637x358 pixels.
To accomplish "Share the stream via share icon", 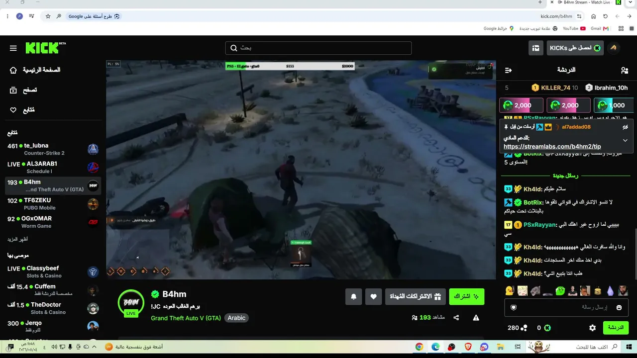I will pyautogui.click(x=456, y=318).
